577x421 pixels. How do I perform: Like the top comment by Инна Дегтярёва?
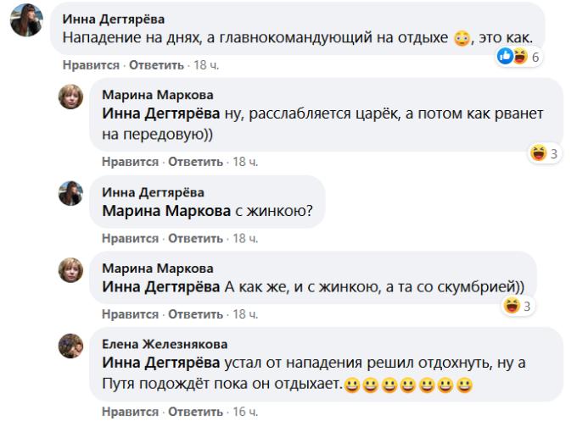[87, 64]
